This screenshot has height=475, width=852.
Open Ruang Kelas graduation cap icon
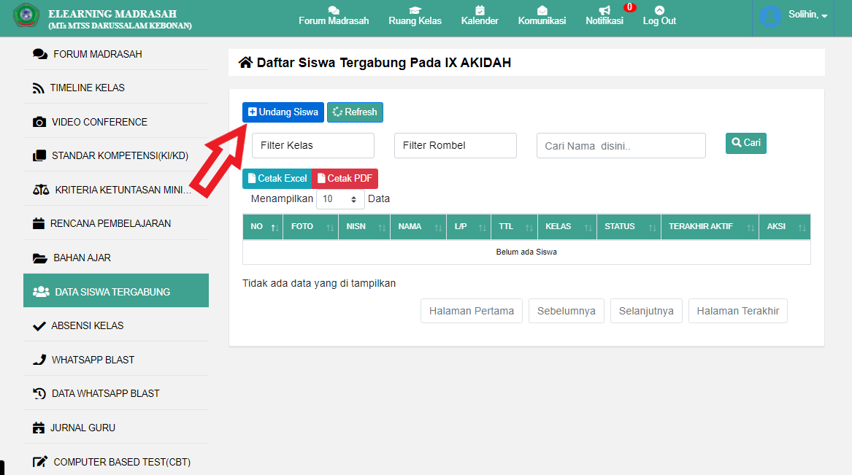click(x=415, y=10)
